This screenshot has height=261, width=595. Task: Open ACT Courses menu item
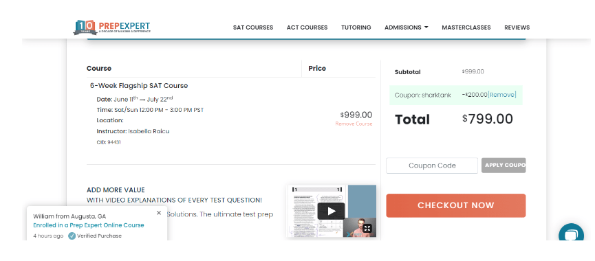click(x=307, y=27)
